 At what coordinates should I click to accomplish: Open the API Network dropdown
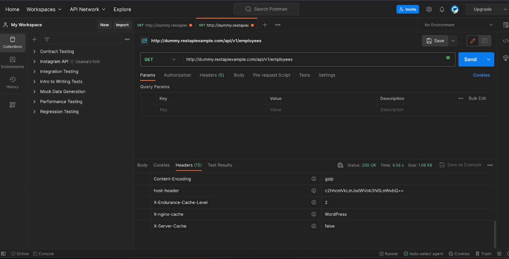87,9
